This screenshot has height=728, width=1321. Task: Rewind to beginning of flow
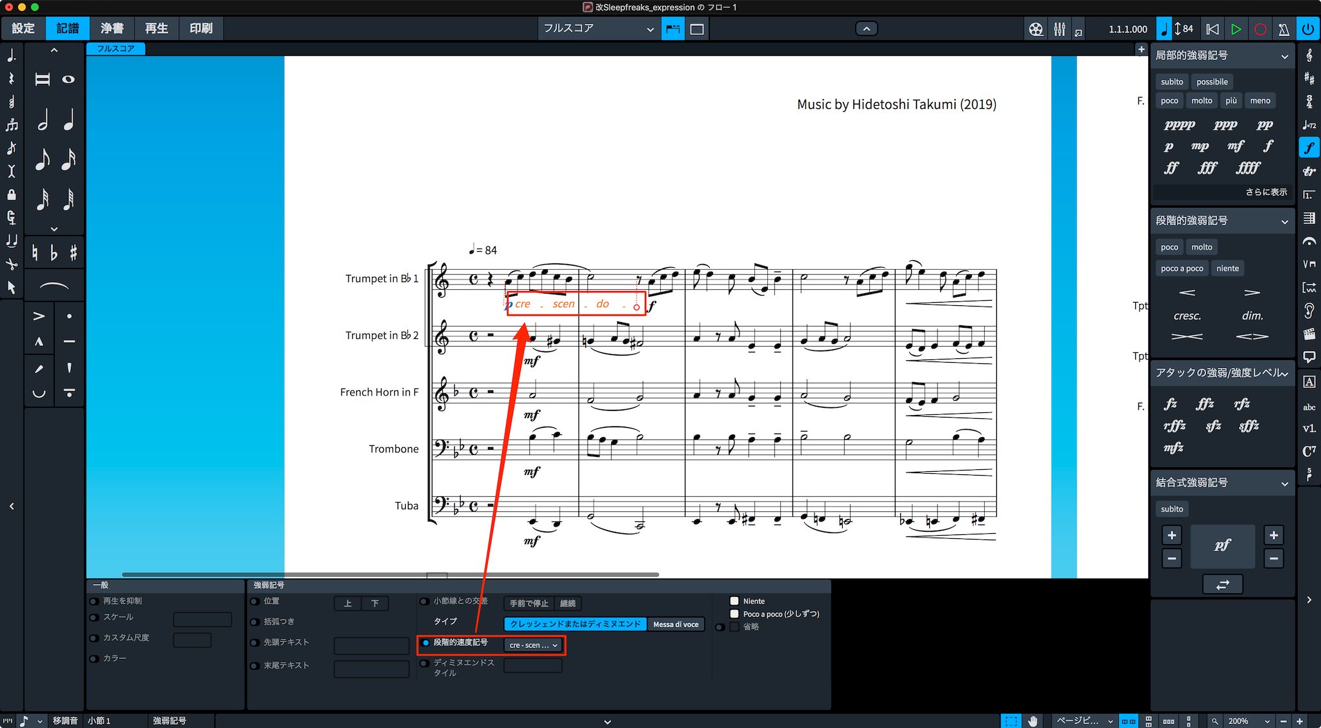coord(1213,29)
